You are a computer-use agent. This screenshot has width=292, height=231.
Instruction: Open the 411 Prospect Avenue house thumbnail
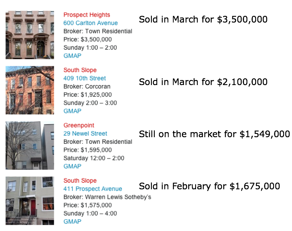coord(30,201)
